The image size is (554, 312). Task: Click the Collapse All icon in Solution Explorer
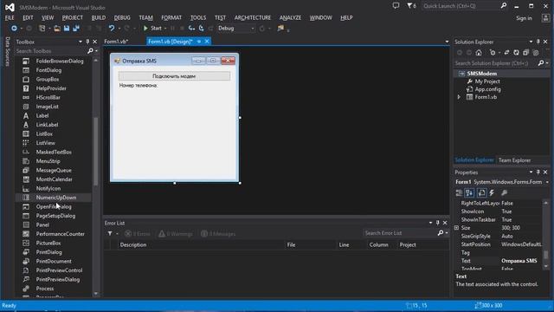pyautogui.click(x=525, y=53)
